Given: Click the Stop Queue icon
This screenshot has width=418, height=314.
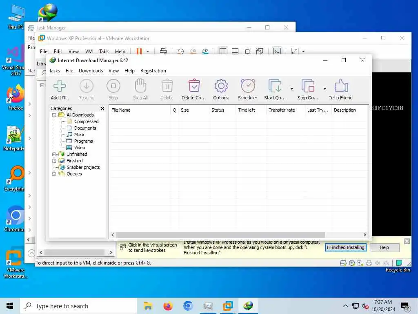Looking at the screenshot, I should pyautogui.click(x=308, y=90).
